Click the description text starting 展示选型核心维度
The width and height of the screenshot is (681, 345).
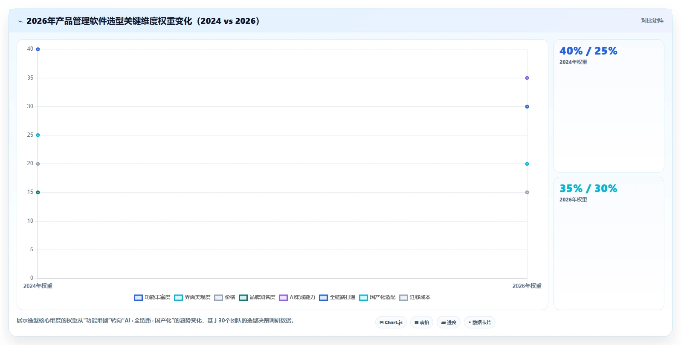tap(156, 320)
